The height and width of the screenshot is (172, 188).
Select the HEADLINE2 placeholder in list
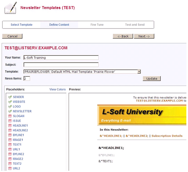[20, 130]
